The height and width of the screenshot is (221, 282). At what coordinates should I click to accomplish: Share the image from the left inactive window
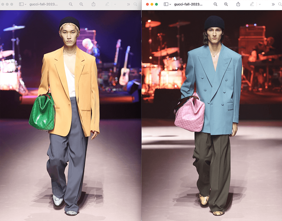[94, 4]
